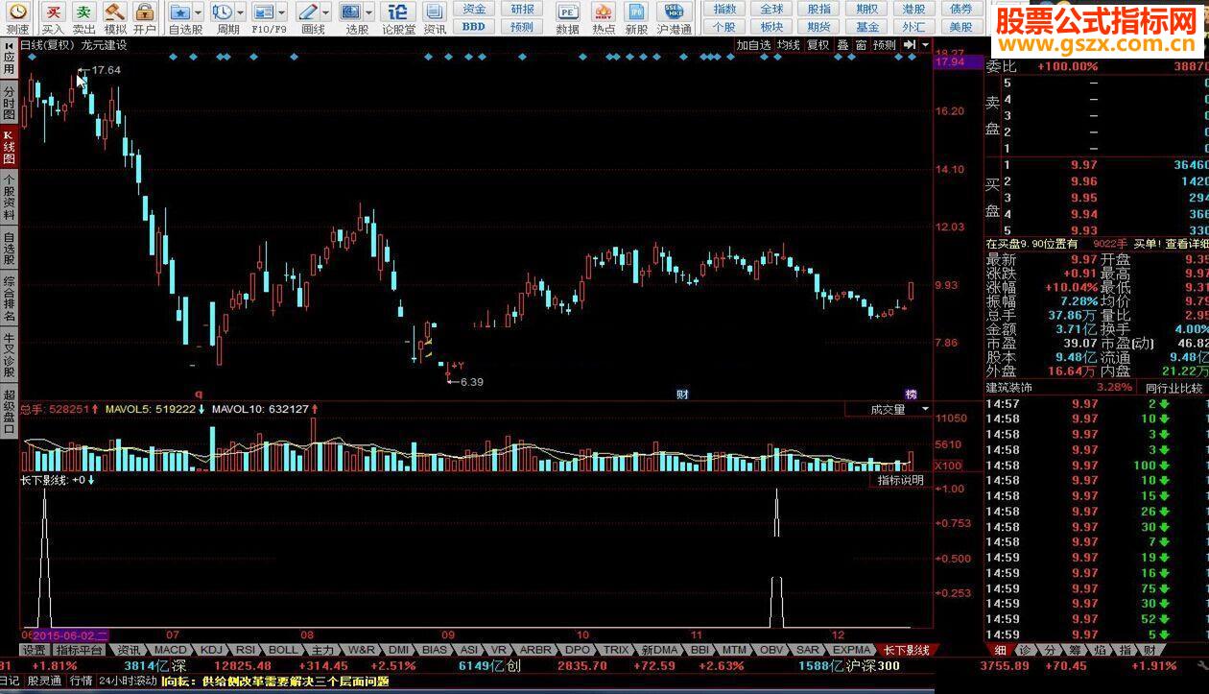
Task: Click the 指标说明 indicator description button
Action: (900, 480)
